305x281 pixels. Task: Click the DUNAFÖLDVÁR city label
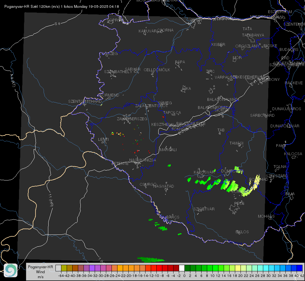coord(285,126)
